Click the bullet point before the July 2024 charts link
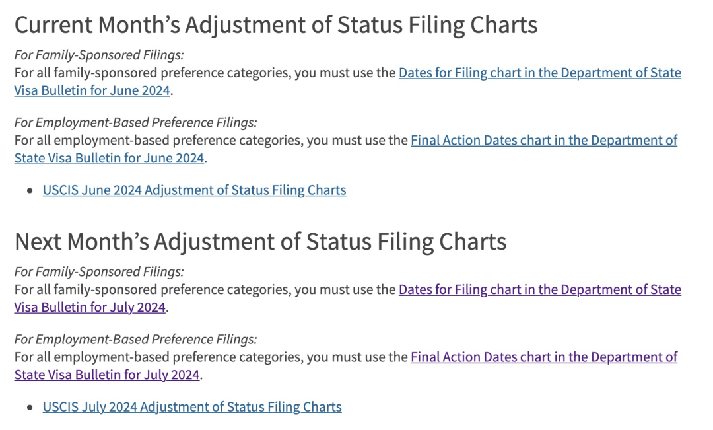This screenshot has width=713, height=430. coord(30,408)
